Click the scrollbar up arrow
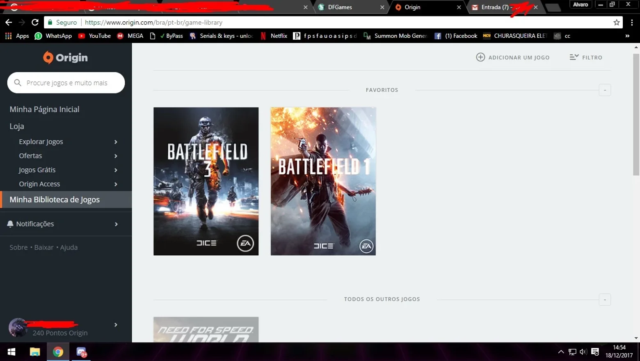Image resolution: width=640 pixels, height=361 pixels. click(636, 47)
